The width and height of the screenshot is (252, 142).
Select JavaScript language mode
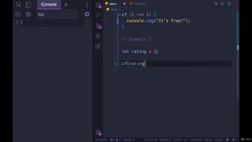pyautogui.click(x=196, y=140)
